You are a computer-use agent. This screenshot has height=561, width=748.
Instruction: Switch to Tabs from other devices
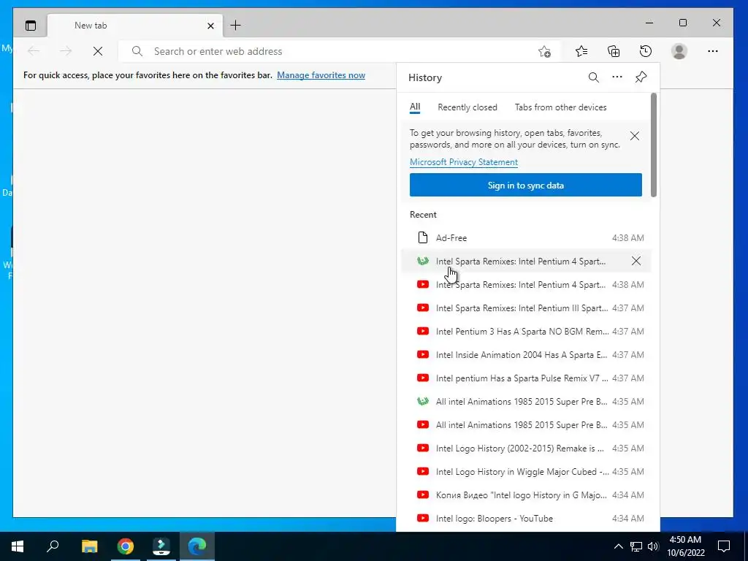(x=560, y=107)
